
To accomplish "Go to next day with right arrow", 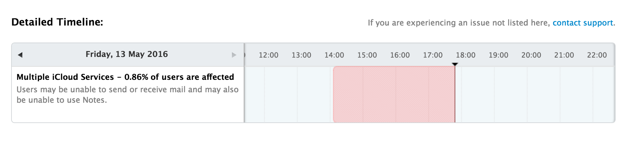I will point(234,55).
